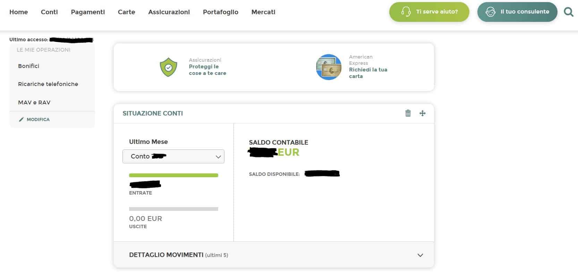The height and width of the screenshot is (274, 578).
Task: Click the 'Ultimo accesso:' label
Action: [29, 40]
